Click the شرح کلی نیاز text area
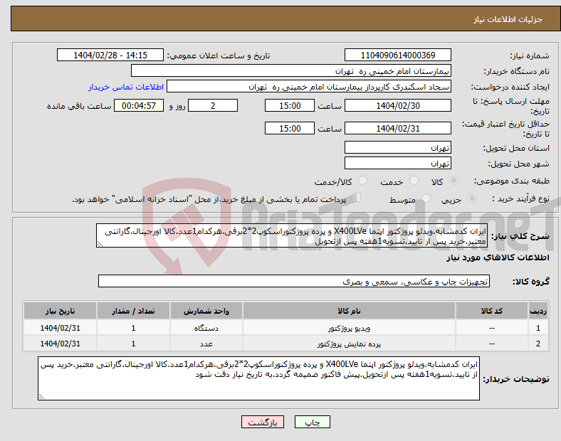 (292, 235)
